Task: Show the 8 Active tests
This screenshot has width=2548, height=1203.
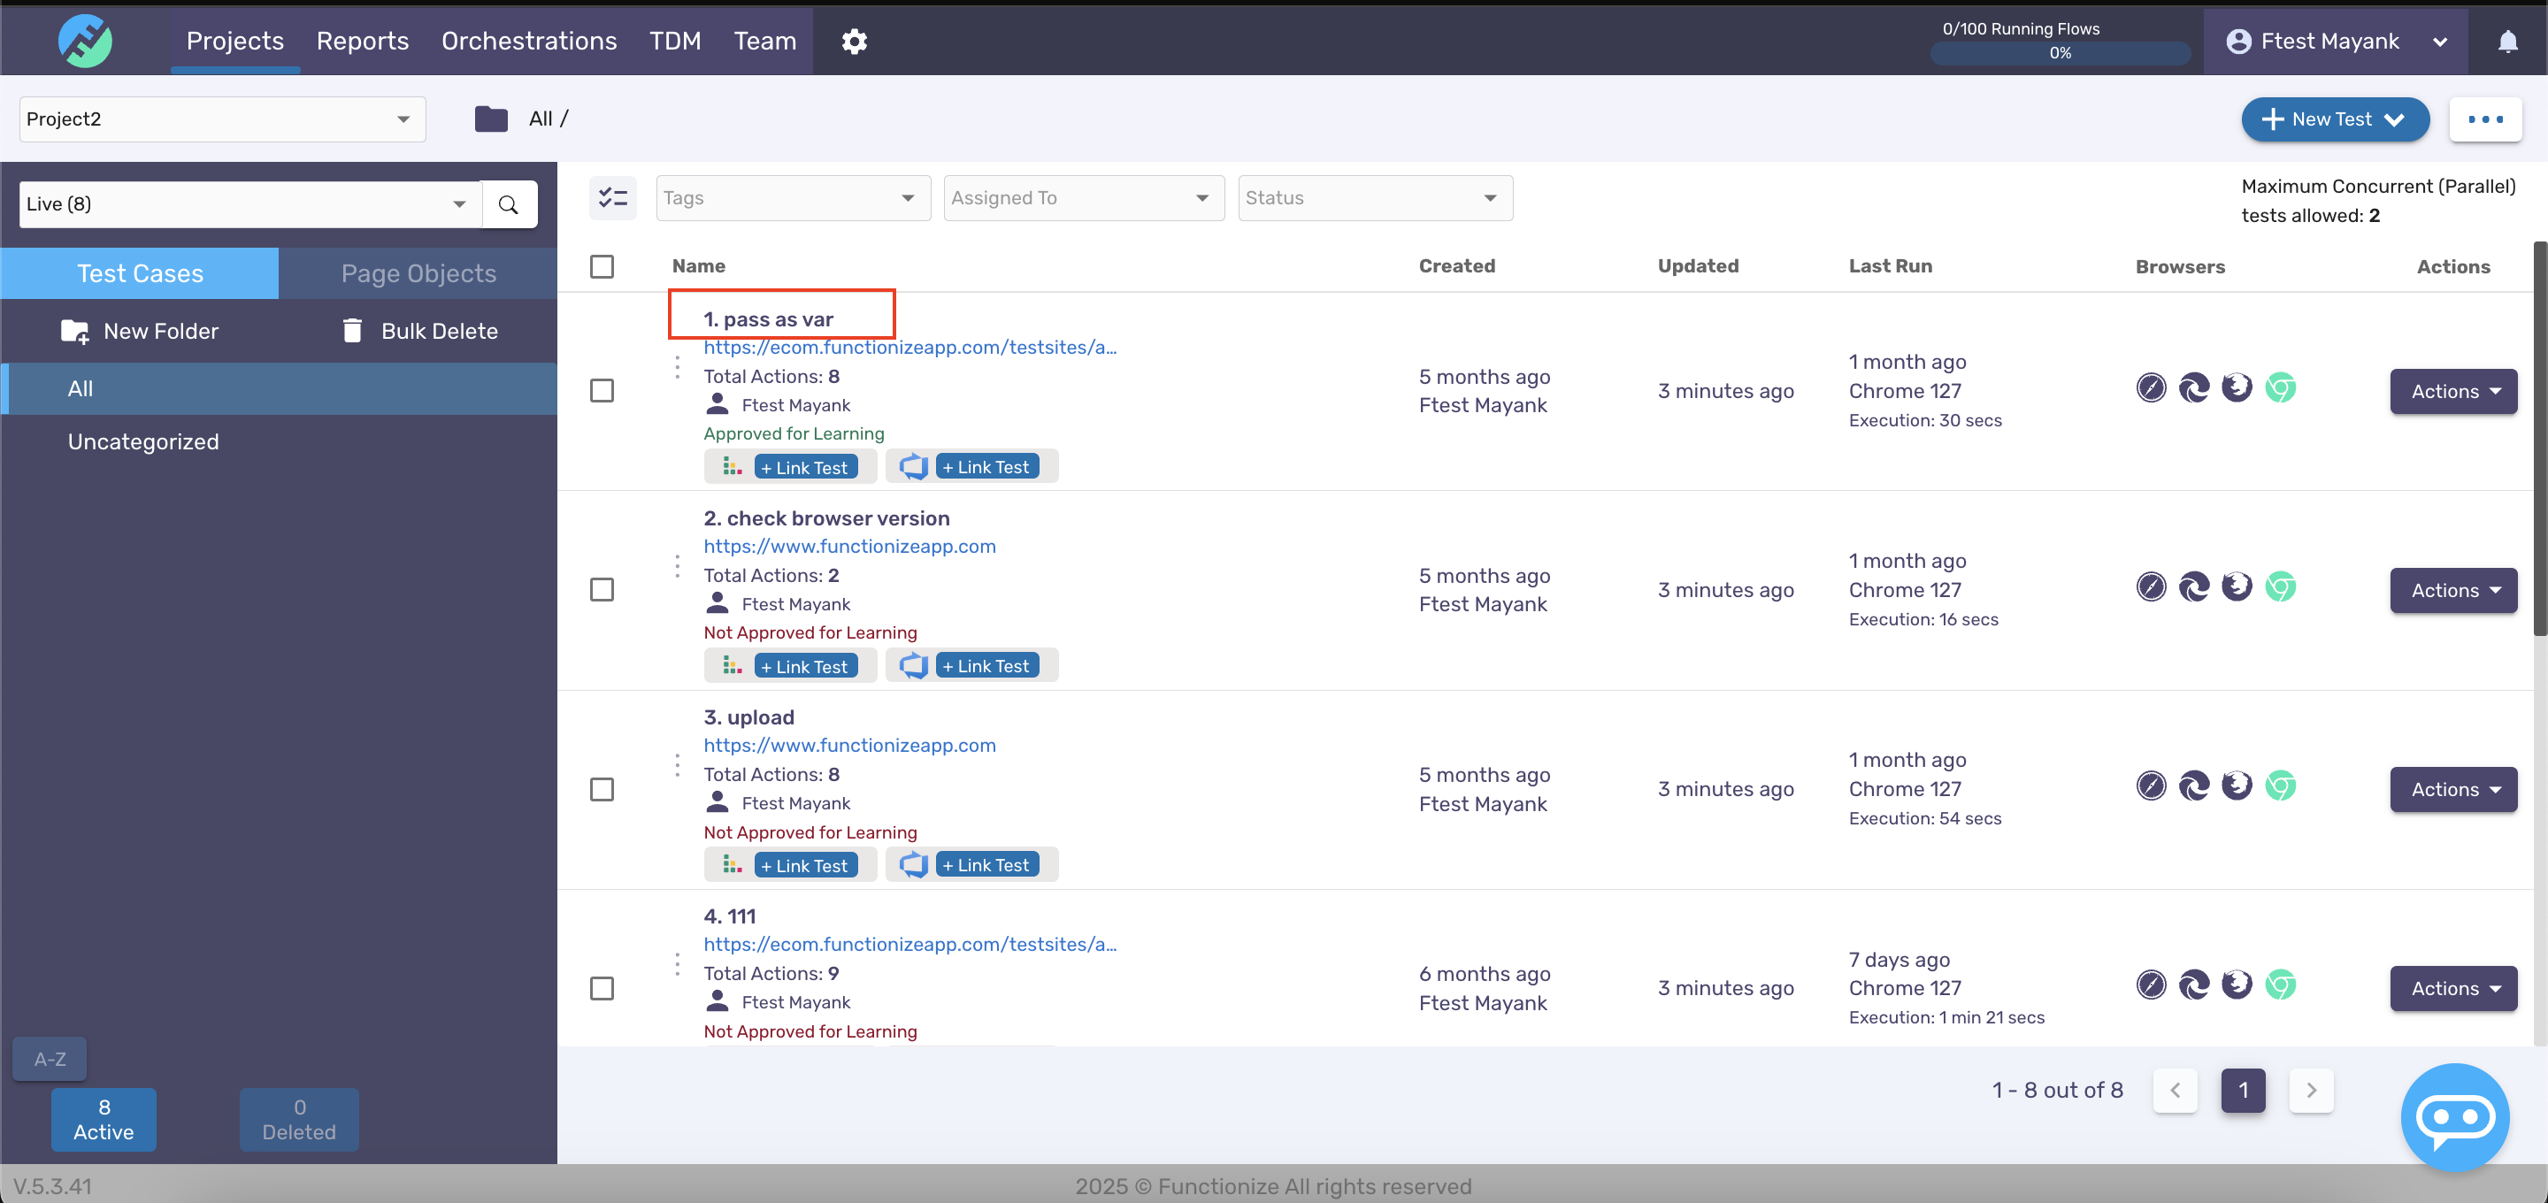Action: pos(104,1119)
